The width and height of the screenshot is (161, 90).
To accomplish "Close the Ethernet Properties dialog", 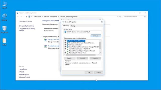I will click(x=102, y=22).
